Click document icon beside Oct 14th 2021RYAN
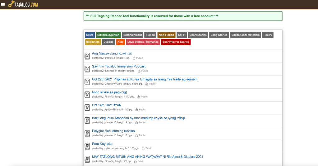The width and height of the screenshot is (318, 166). pyautogui.click(x=87, y=107)
